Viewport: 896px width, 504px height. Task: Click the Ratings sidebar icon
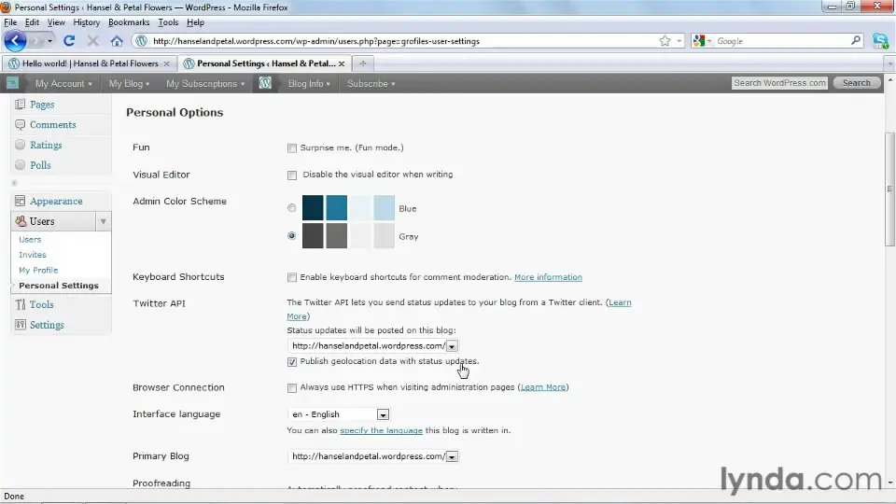point(20,145)
